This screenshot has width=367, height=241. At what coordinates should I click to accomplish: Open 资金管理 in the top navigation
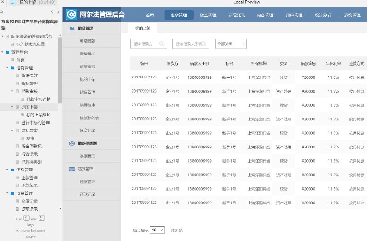pyautogui.click(x=208, y=15)
